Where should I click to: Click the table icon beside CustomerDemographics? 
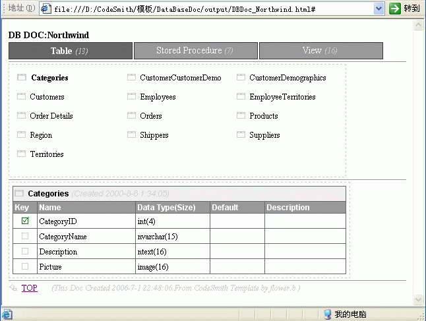(x=241, y=77)
